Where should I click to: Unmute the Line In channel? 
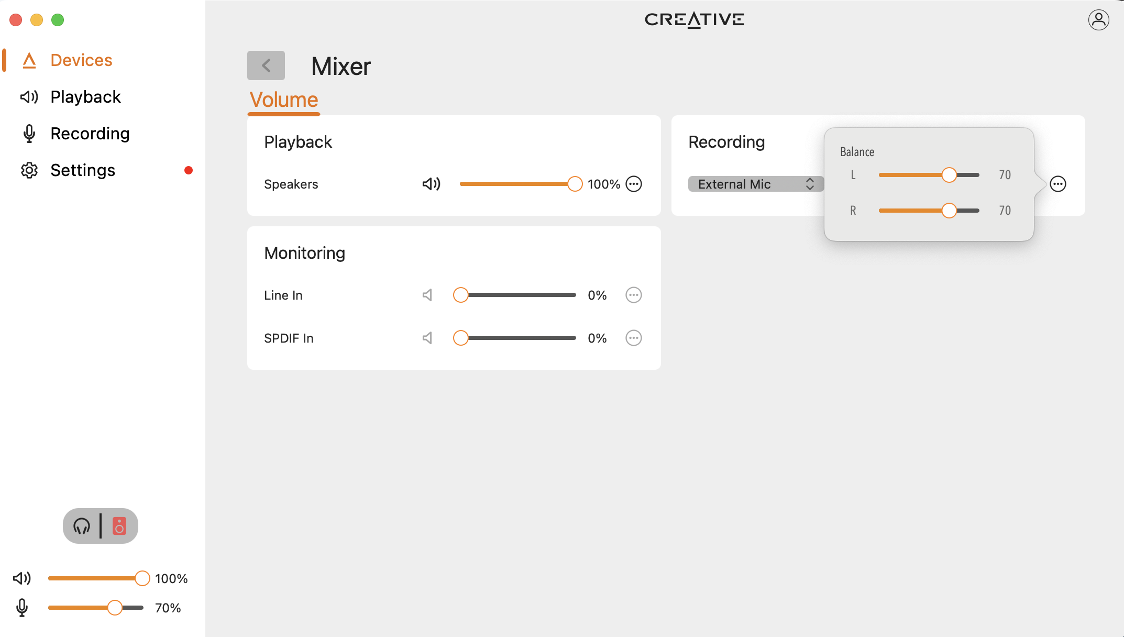pyautogui.click(x=426, y=295)
